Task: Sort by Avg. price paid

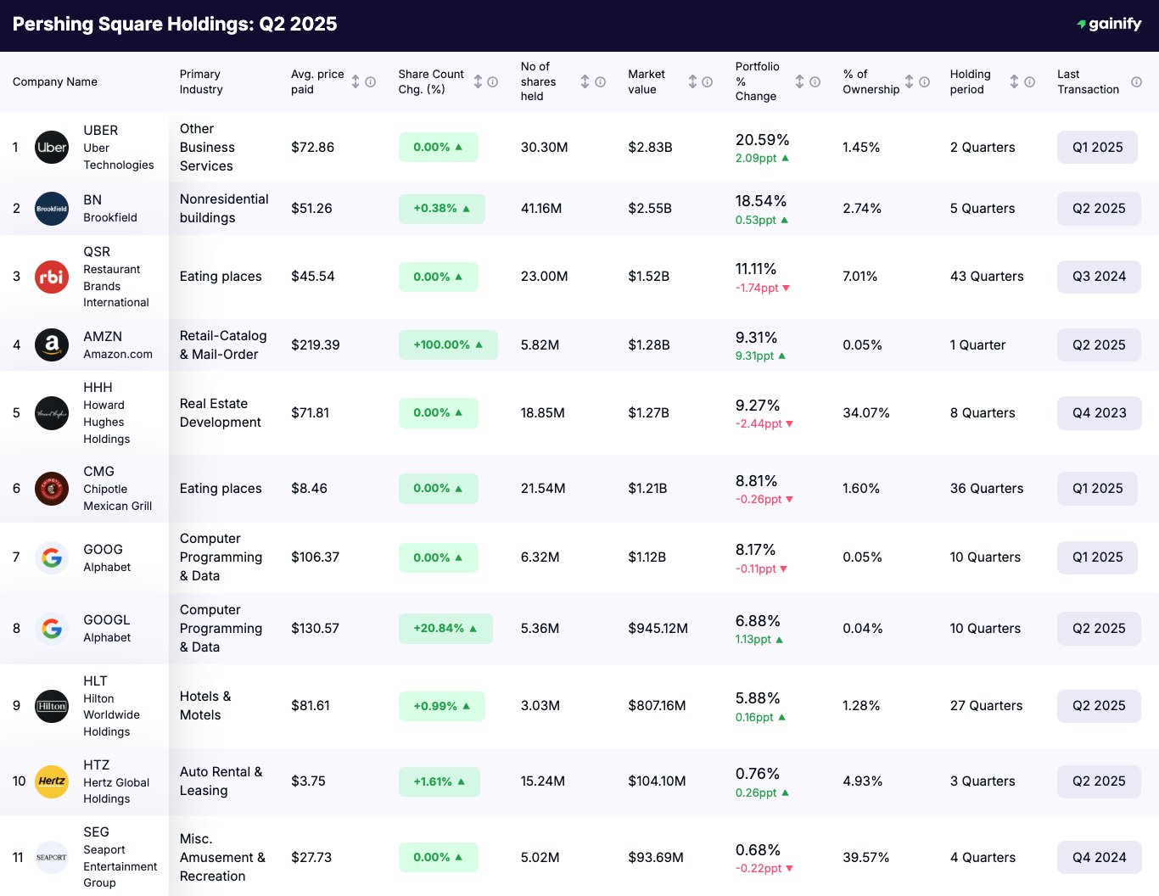Action: 356,81
